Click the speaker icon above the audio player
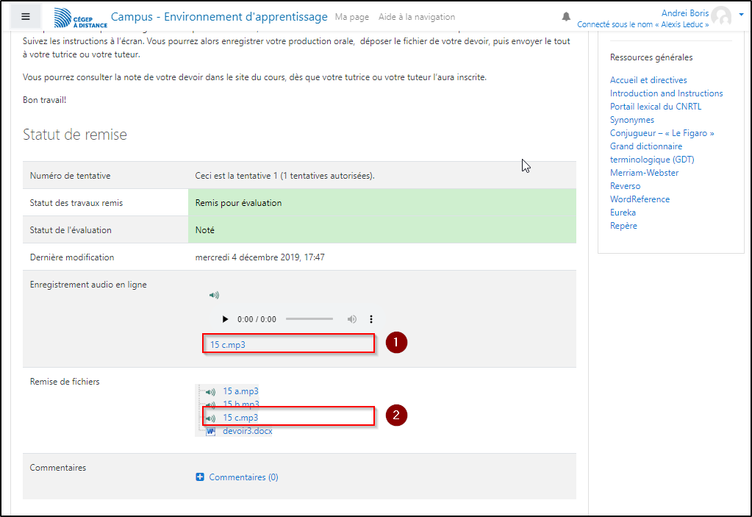 pos(214,295)
